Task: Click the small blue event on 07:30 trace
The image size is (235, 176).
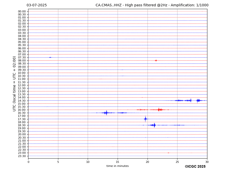Action: pos(50,57)
